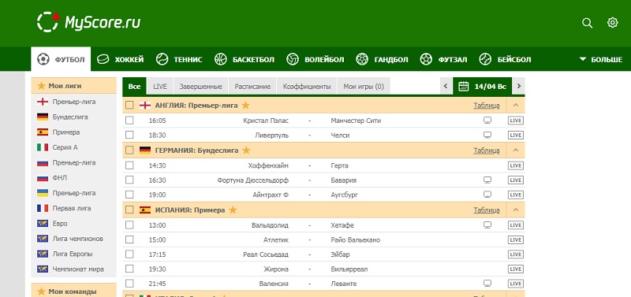Click the MyScore.ru logo
The height and width of the screenshot is (297, 631).
pyautogui.click(x=88, y=23)
